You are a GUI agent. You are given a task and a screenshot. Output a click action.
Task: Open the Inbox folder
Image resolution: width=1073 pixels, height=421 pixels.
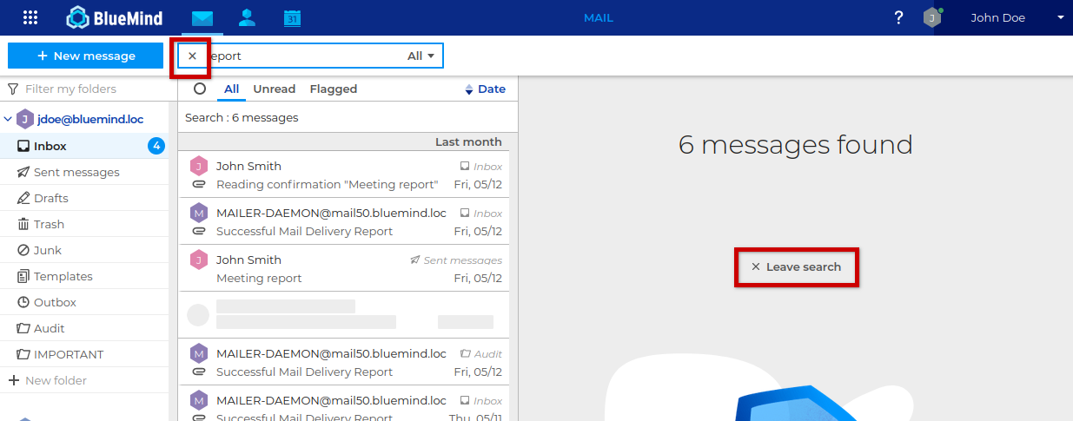pyautogui.click(x=84, y=146)
